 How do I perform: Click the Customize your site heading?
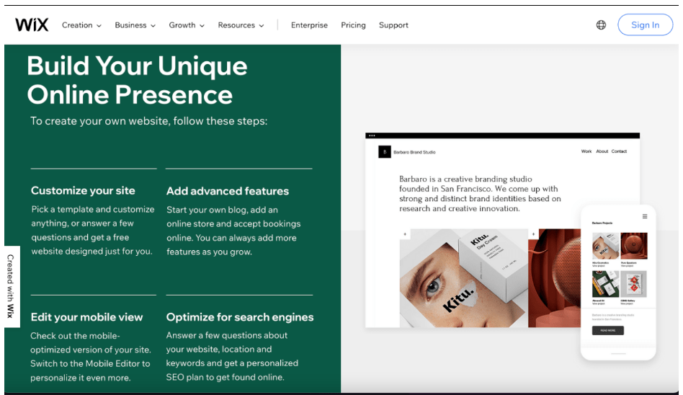point(83,190)
